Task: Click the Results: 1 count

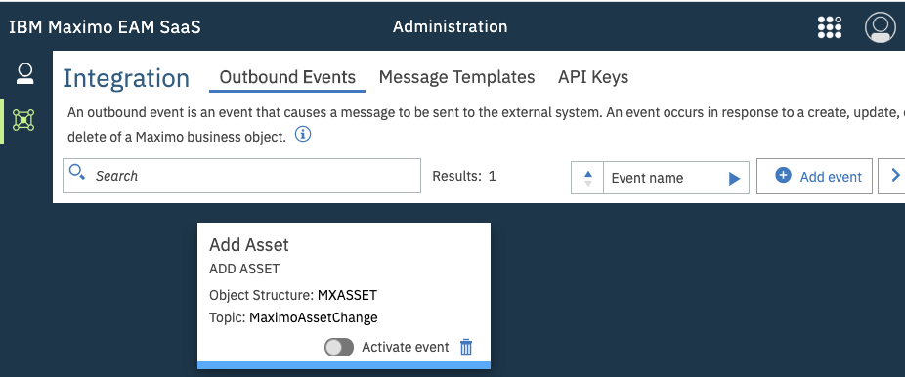Action: pos(464,176)
